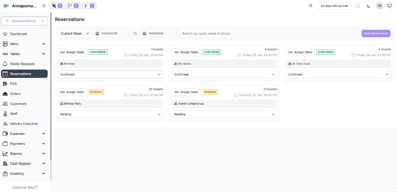397x192 pixels.
Task: Open the Current Week dropdown
Action: coord(75,33)
